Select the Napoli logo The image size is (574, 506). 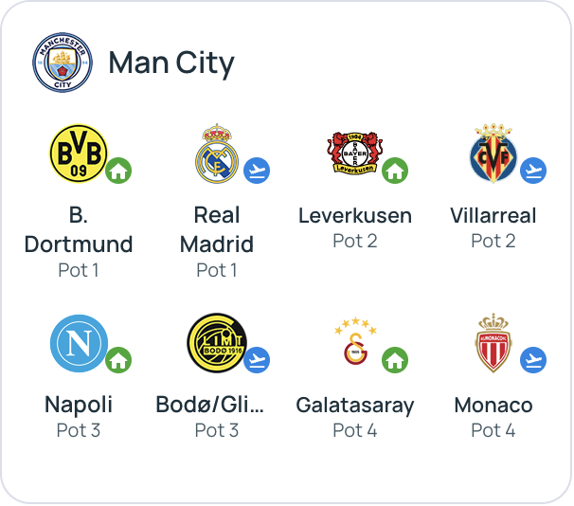[x=78, y=342]
